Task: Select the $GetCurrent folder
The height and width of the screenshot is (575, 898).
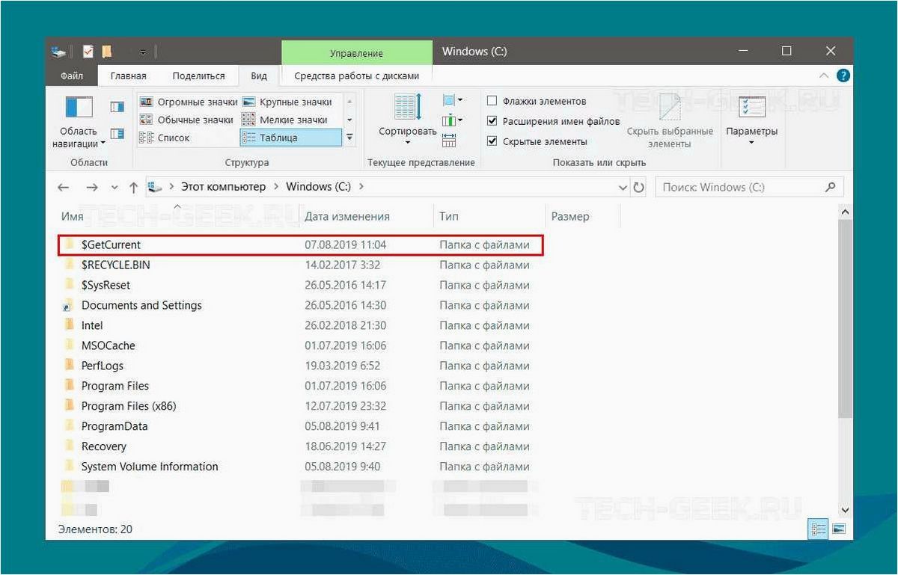Action: pos(300,245)
